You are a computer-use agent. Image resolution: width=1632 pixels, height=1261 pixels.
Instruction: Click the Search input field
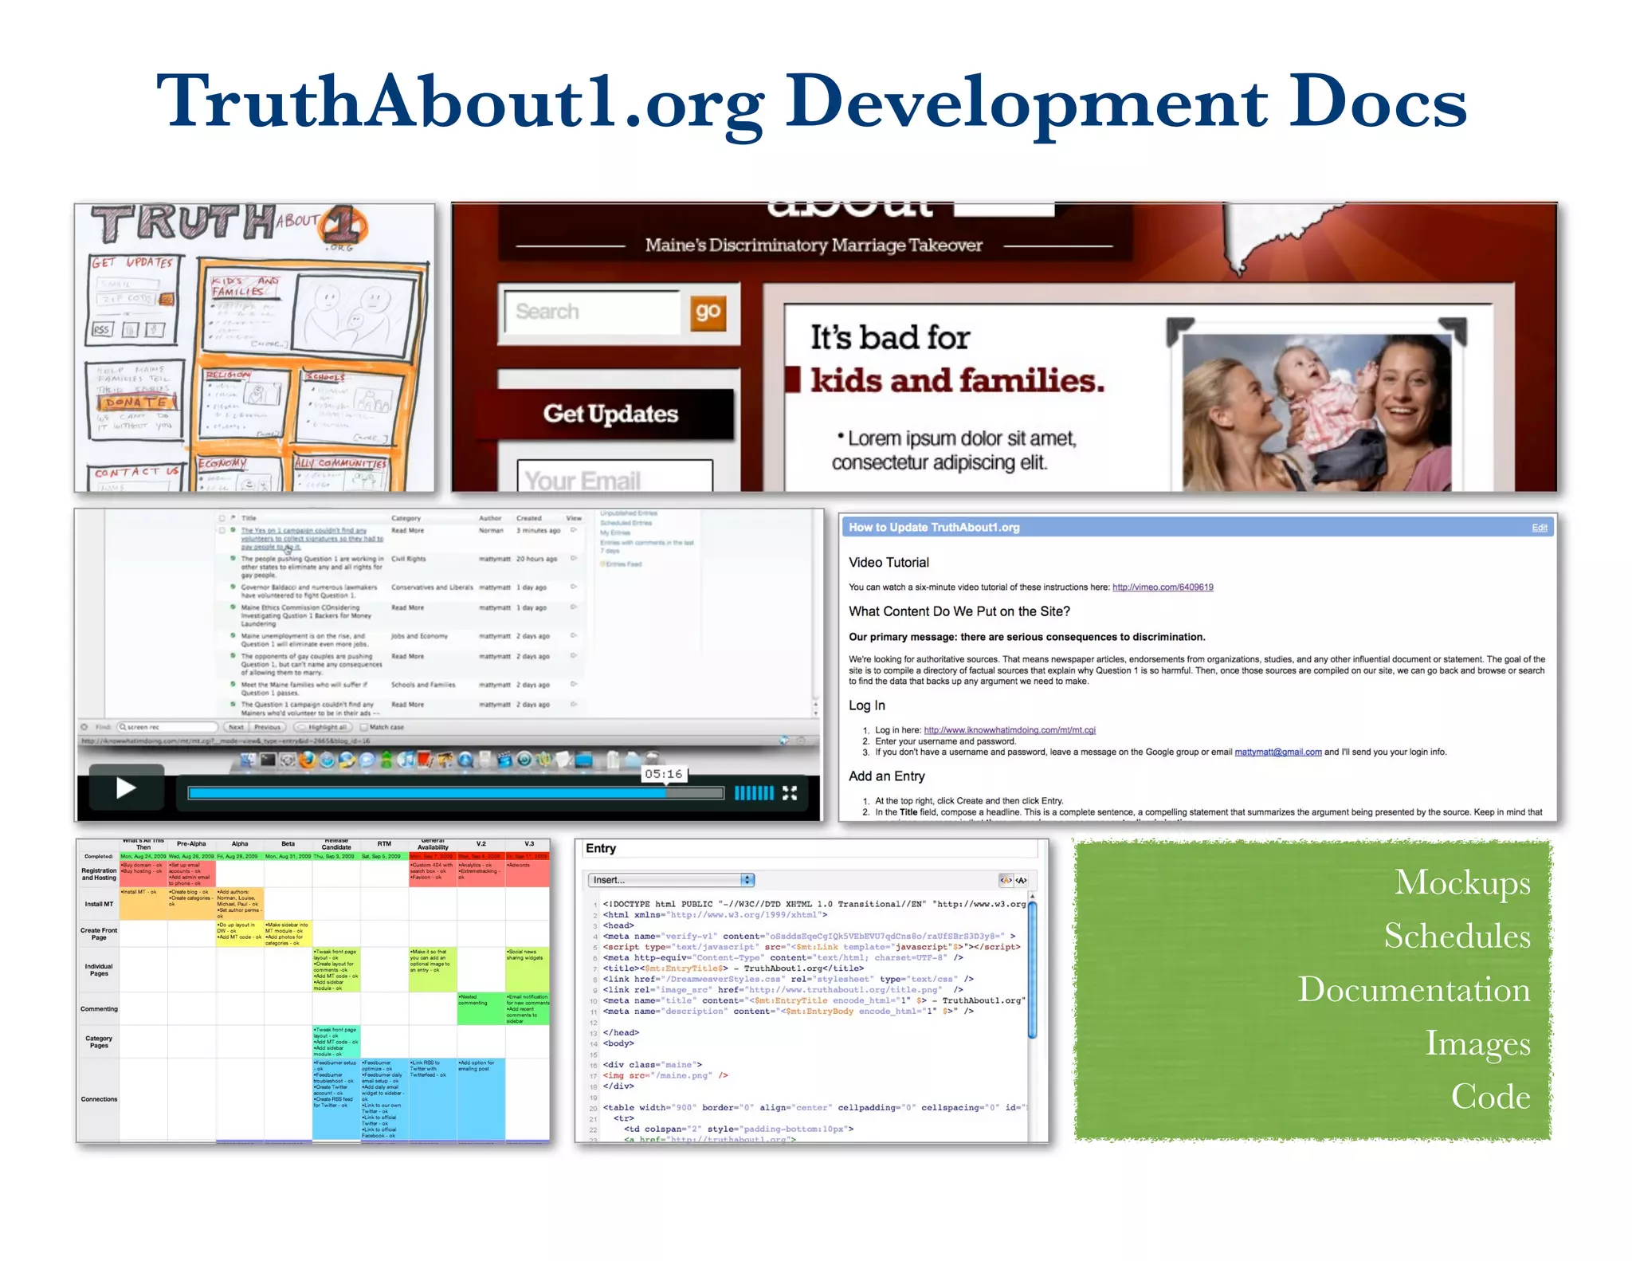point(592,312)
